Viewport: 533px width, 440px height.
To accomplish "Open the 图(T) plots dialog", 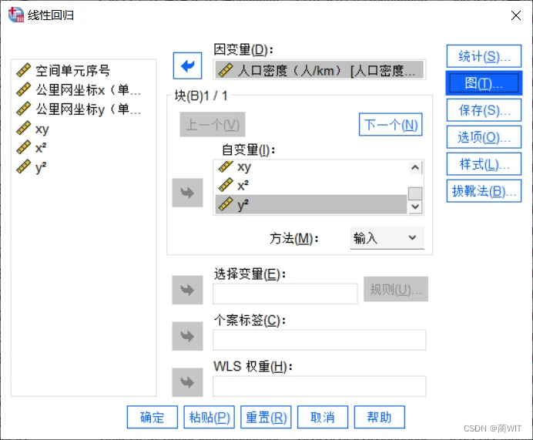I will 484,83.
